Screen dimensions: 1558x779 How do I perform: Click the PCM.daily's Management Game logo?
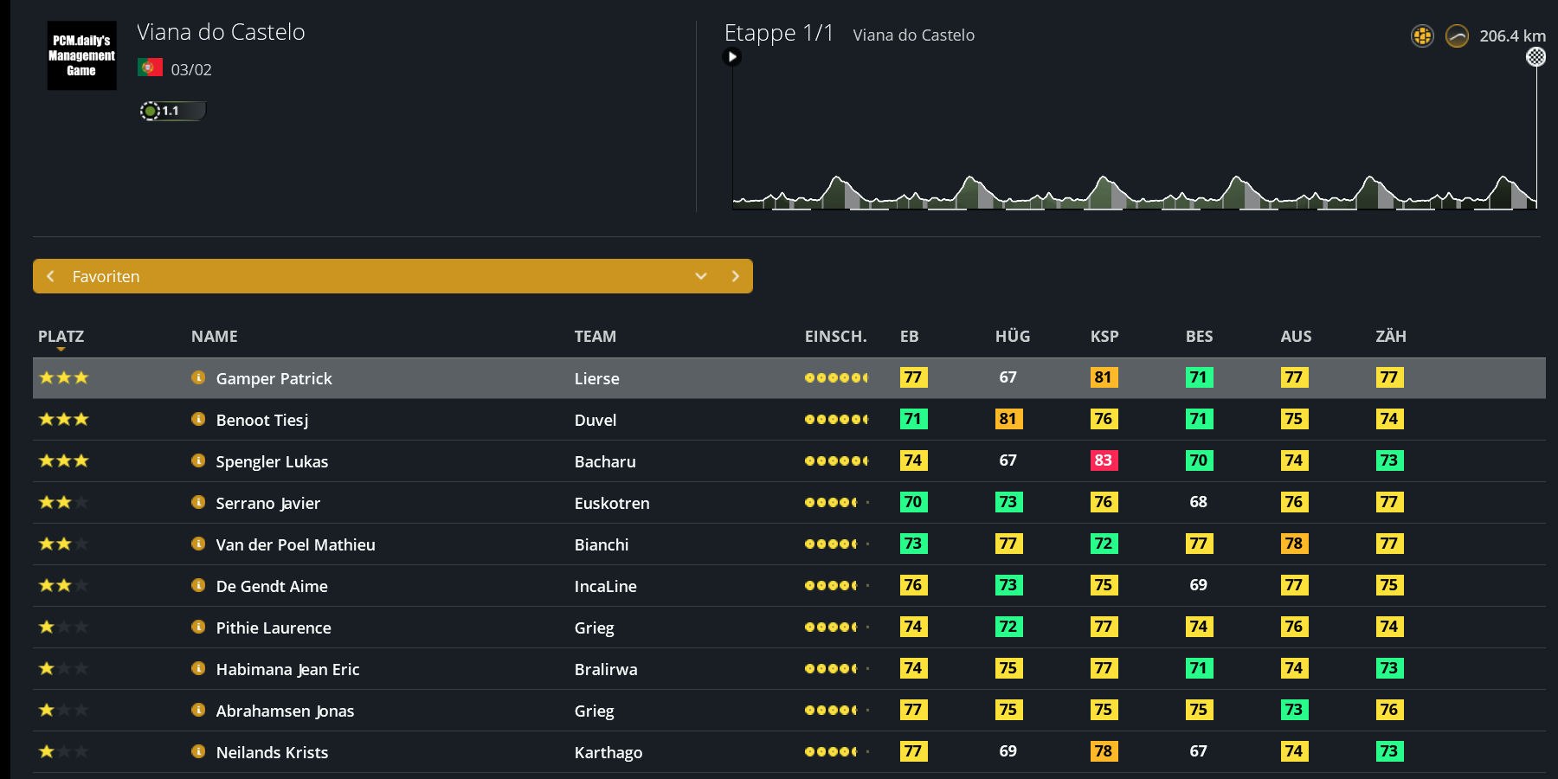pos(81,55)
